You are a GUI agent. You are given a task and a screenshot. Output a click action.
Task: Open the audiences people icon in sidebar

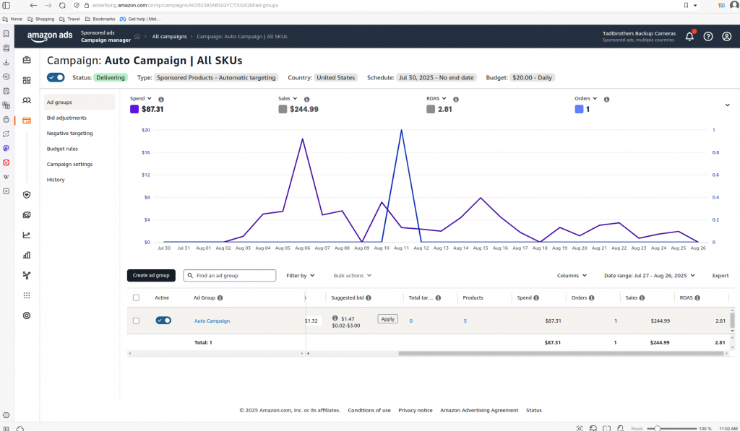27,100
